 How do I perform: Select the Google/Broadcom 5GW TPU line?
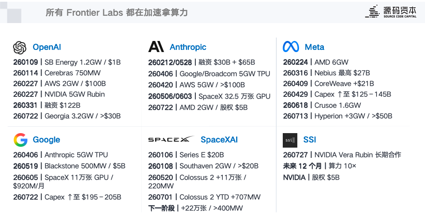(x=209, y=74)
